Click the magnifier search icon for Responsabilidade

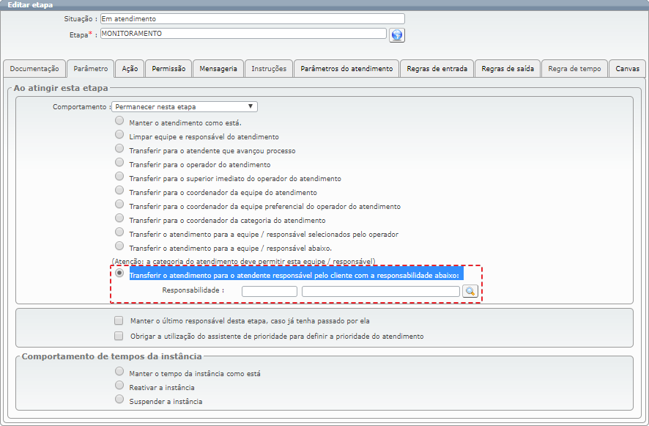(x=470, y=291)
